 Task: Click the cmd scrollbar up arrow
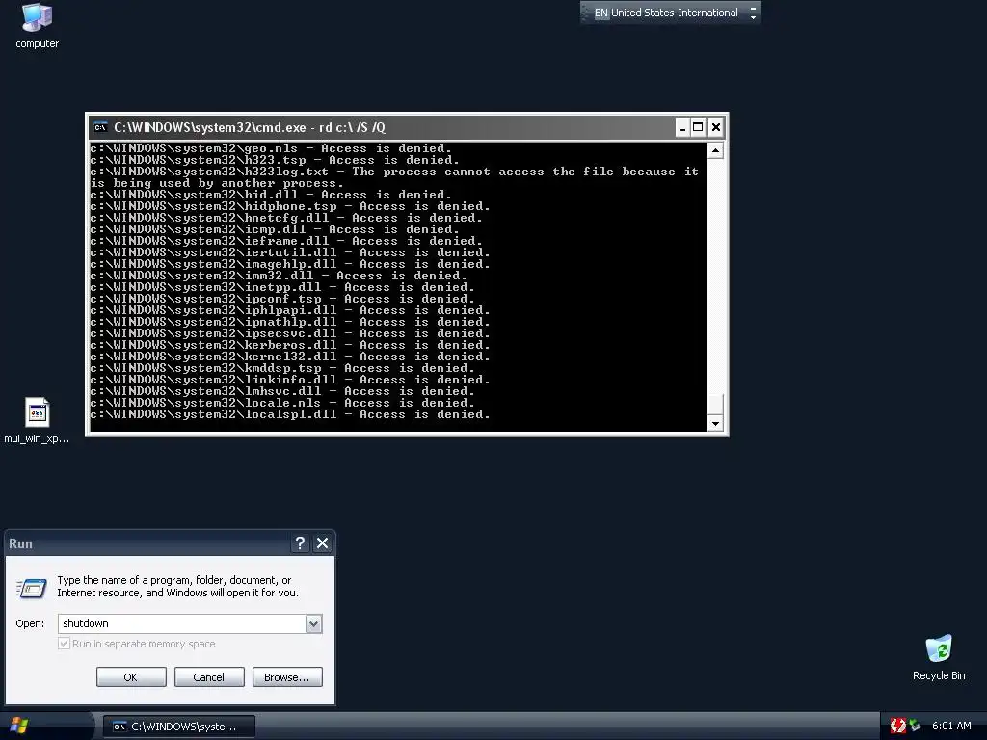[715, 150]
